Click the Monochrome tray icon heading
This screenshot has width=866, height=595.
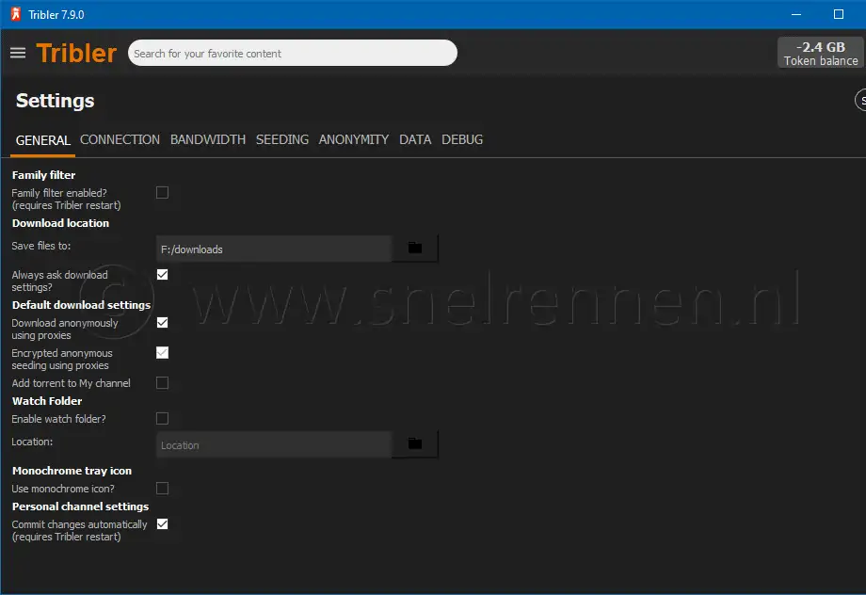click(x=72, y=471)
